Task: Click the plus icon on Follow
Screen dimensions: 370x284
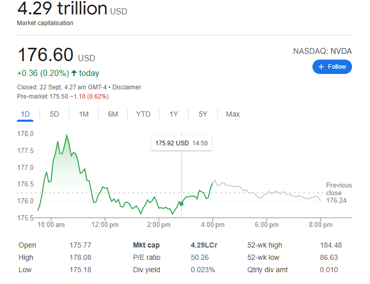Action: coord(321,67)
